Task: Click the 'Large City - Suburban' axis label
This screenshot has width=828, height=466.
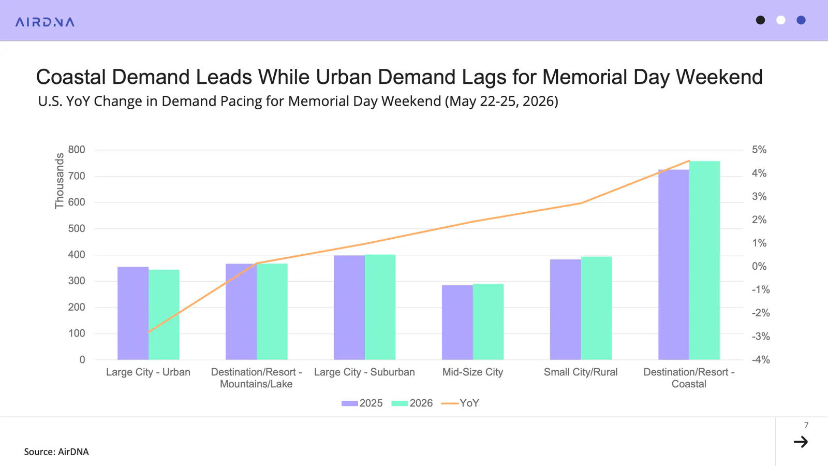Action: pos(364,372)
